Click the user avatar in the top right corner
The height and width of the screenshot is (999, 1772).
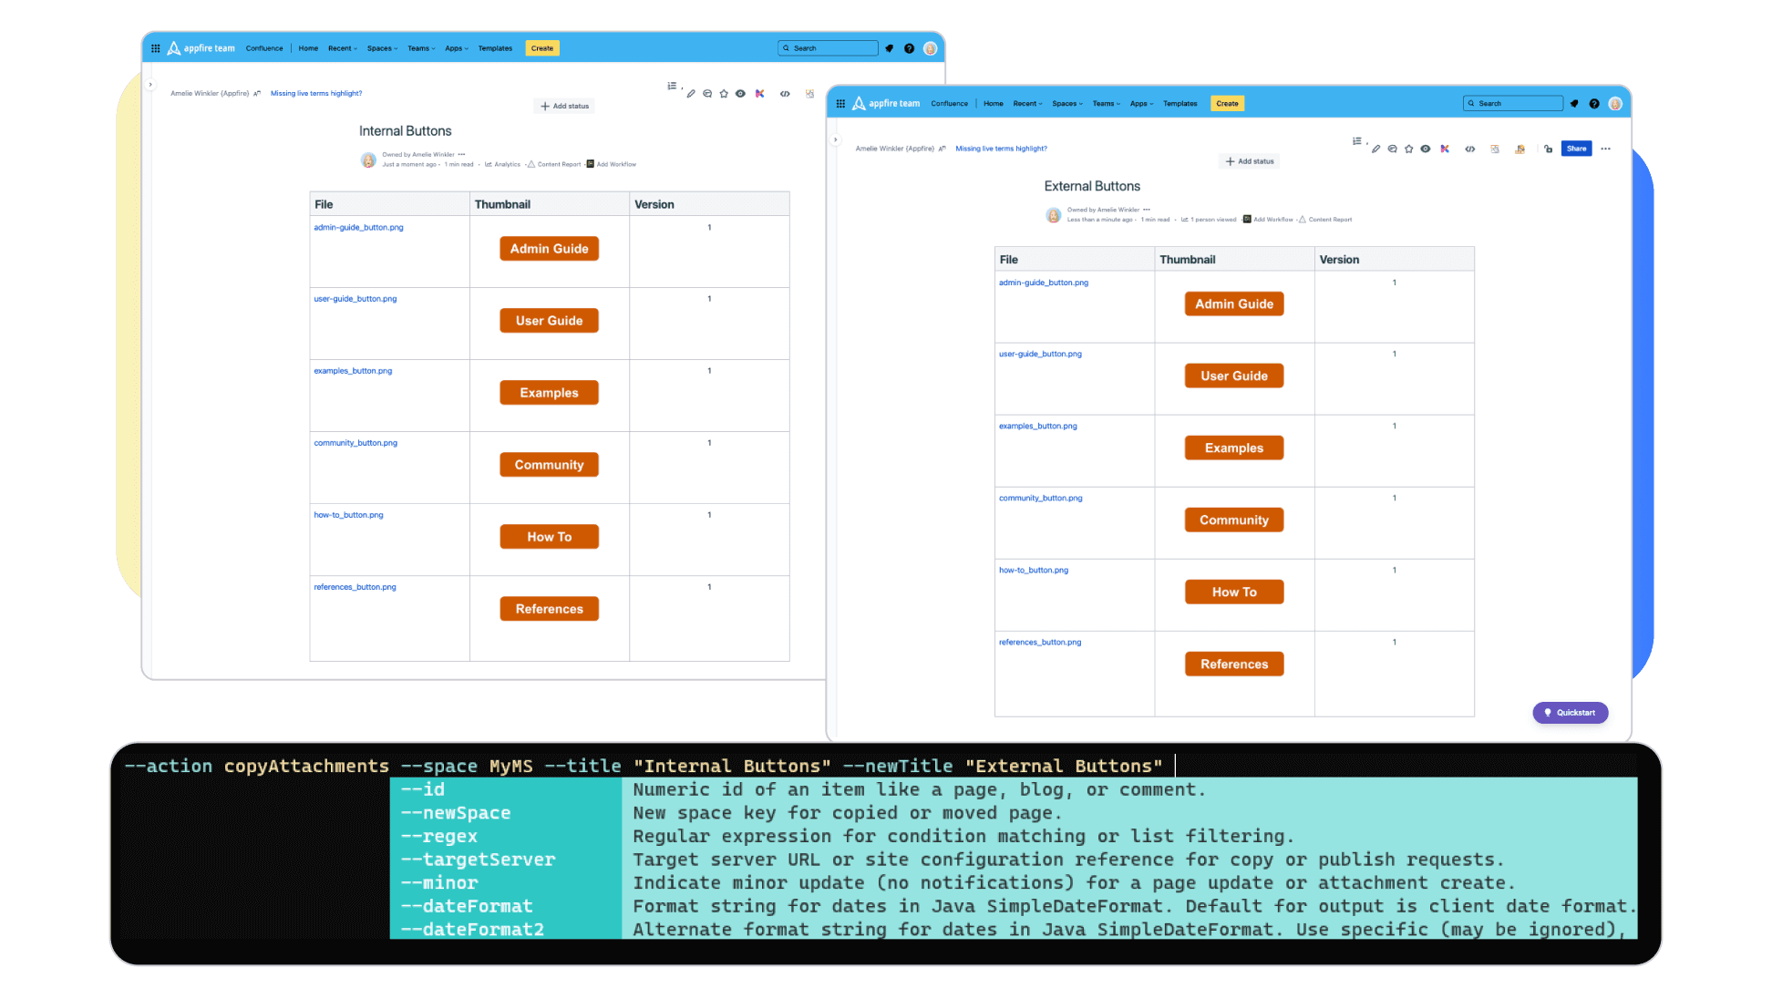[x=1616, y=103]
